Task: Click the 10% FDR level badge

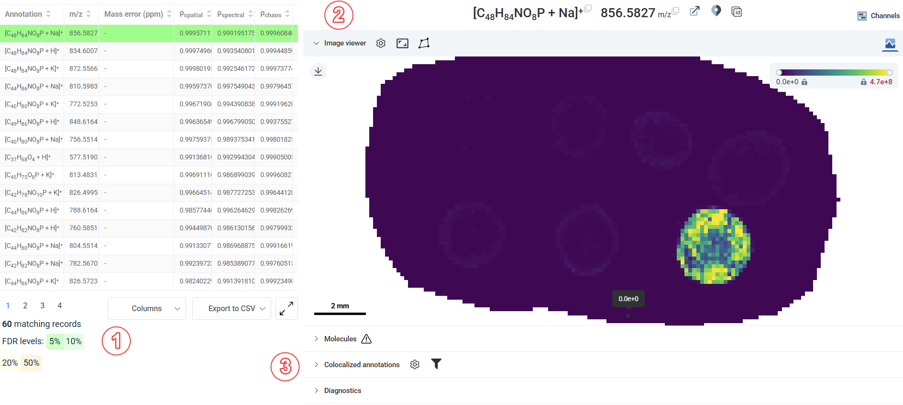Action: click(x=74, y=341)
